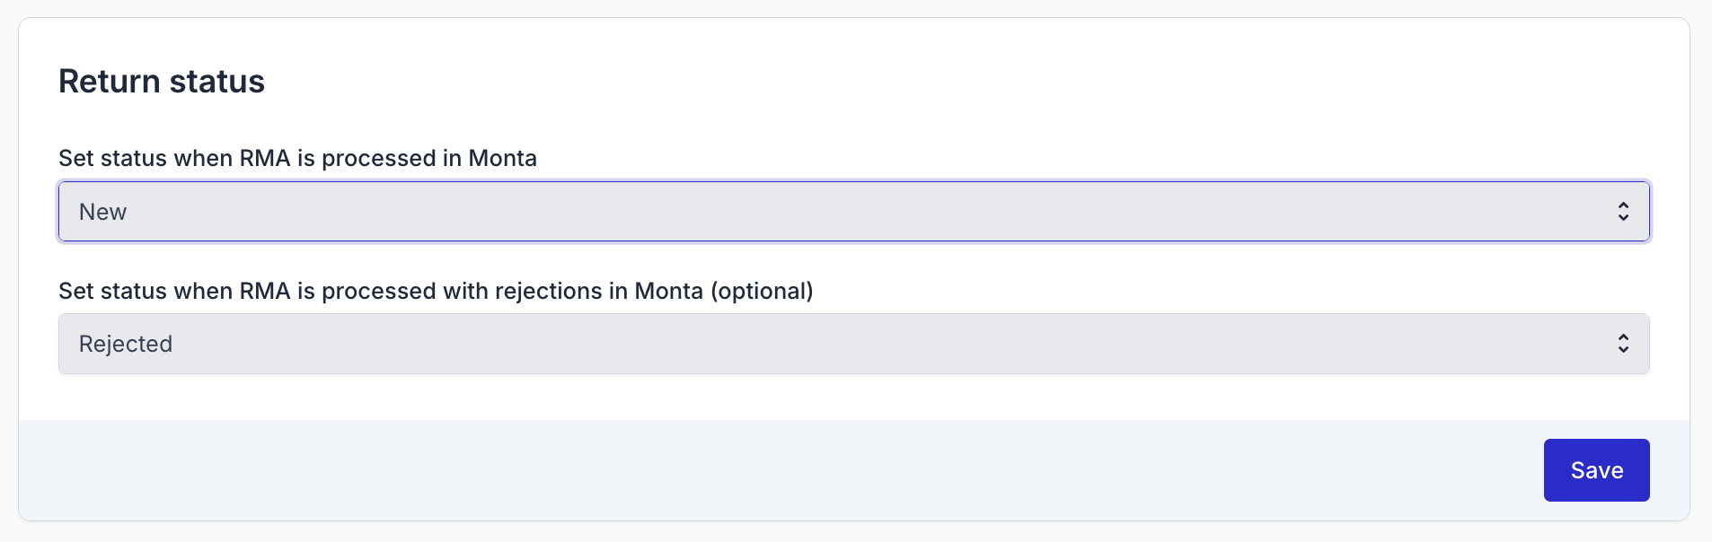Click the footer bar left of Save
The width and height of the screenshot is (1712, 542).
pos(772,470)
